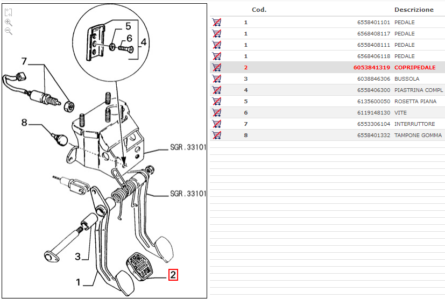Click the Descrizione column header
This screenshot has height=299, width=445.
(x=413, y=10)
